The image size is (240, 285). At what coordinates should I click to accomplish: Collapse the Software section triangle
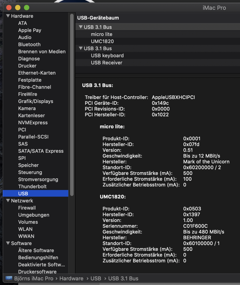tap(8, 243)
